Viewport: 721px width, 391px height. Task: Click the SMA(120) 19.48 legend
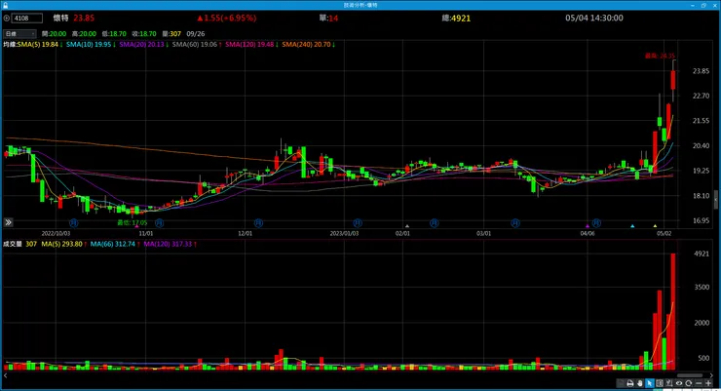(x=251, y=45)
